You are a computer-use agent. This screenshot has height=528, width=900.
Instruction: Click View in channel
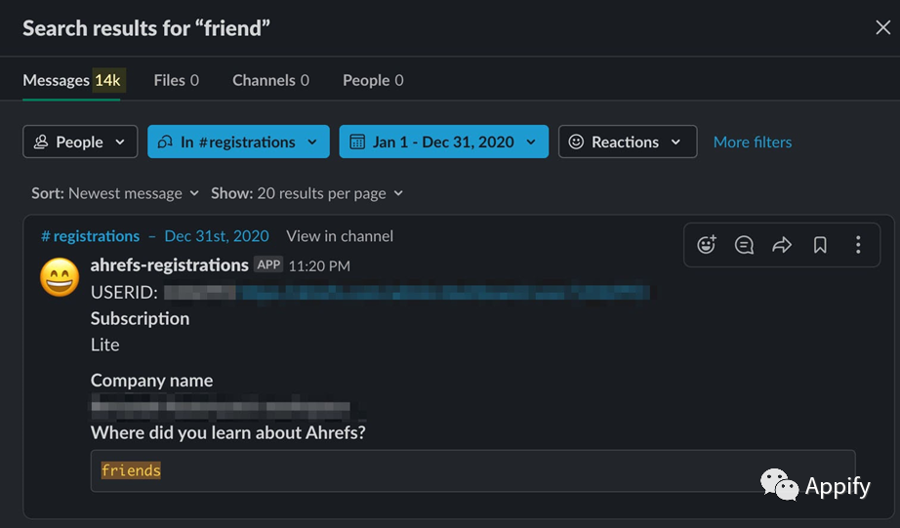pyautogui.click(x=340, y=236)
